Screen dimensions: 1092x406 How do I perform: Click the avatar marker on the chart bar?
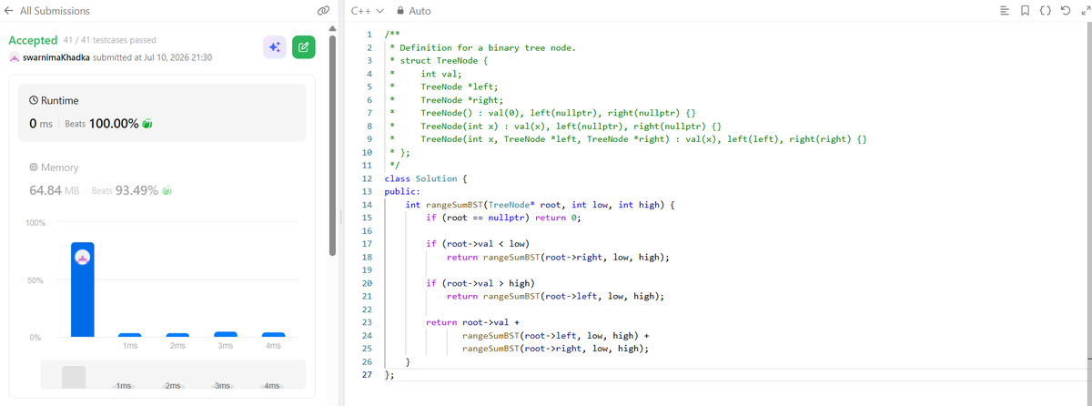pos(82,259)
